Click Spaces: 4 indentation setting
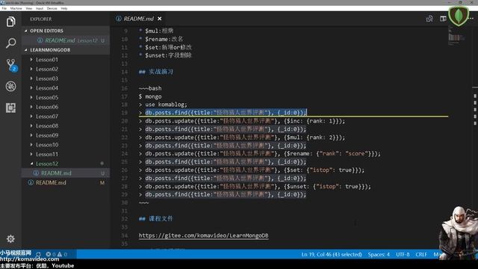 click(379, 254)
